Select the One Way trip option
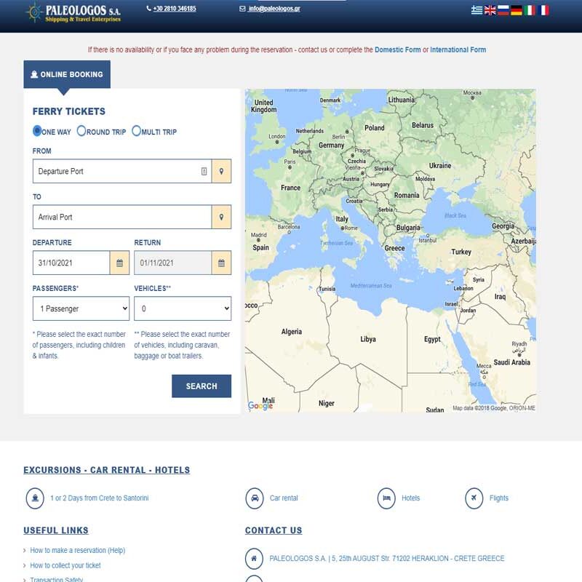582x582 pixels. point(38,132)
